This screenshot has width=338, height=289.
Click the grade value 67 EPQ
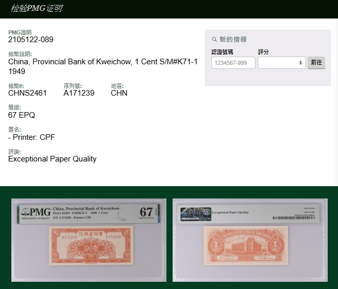click(x=22, y=115)
